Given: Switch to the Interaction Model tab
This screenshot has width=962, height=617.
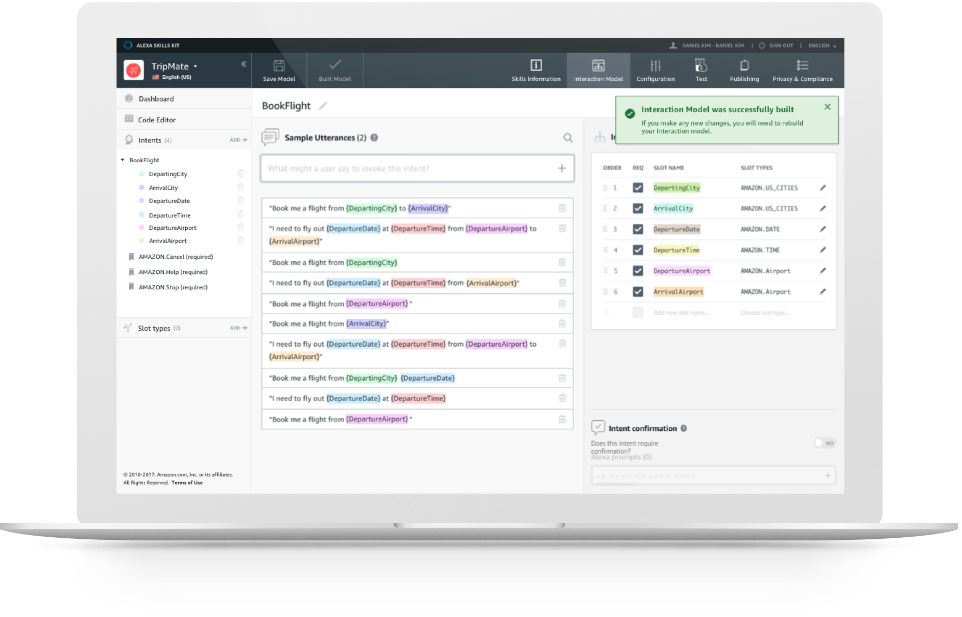Looking at the screenshot, I should pyautogui.click(x=598, y=71).
